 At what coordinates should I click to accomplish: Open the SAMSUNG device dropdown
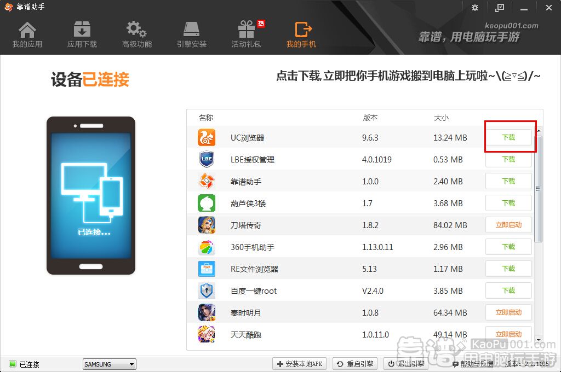click(110, 364)
